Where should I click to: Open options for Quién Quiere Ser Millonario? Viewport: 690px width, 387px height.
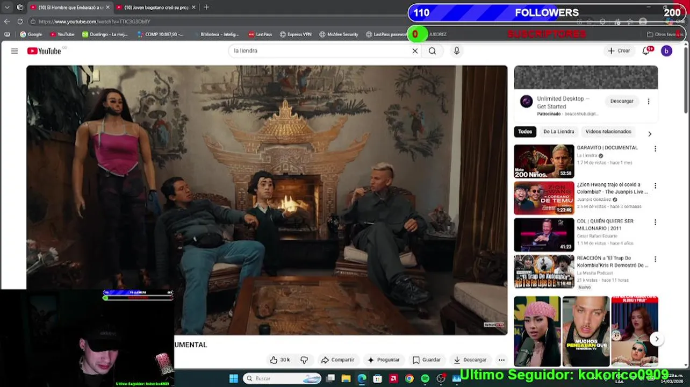click(x=655, y=223)
